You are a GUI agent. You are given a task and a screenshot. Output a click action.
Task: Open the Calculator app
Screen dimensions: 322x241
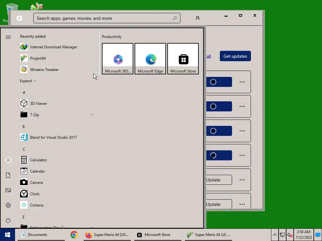click(x=58, y=160)
